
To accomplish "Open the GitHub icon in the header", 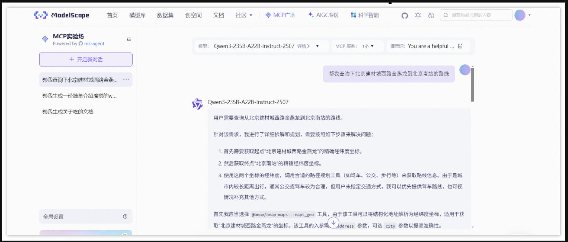I will (x=405, y=15).
